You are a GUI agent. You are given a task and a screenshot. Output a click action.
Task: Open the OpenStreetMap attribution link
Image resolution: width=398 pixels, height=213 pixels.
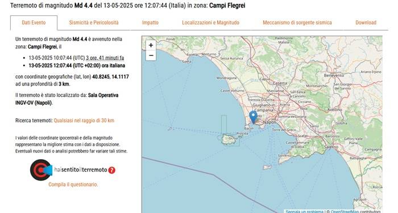(345, 211)
